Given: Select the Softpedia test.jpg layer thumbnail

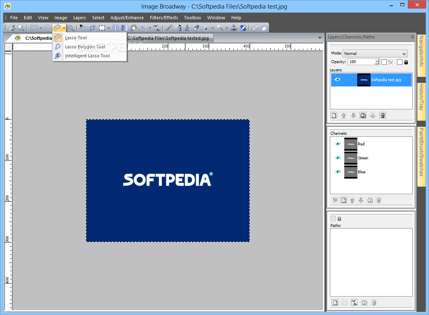Looking at the screenshot, I should [x=364, y=80].
